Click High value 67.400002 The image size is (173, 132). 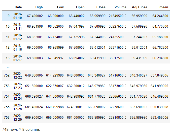click(35, 16)
